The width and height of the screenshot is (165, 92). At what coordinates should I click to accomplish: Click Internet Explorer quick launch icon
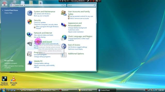pyautogui.click(x=9, y=90)
